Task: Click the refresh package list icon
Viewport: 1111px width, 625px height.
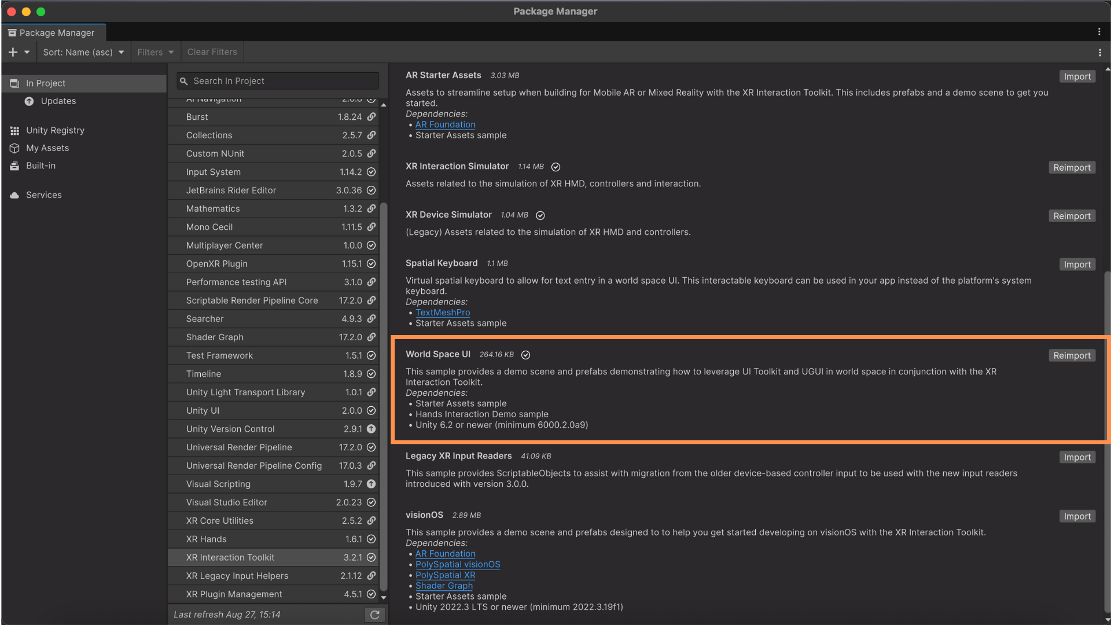Action: point(374,615)
